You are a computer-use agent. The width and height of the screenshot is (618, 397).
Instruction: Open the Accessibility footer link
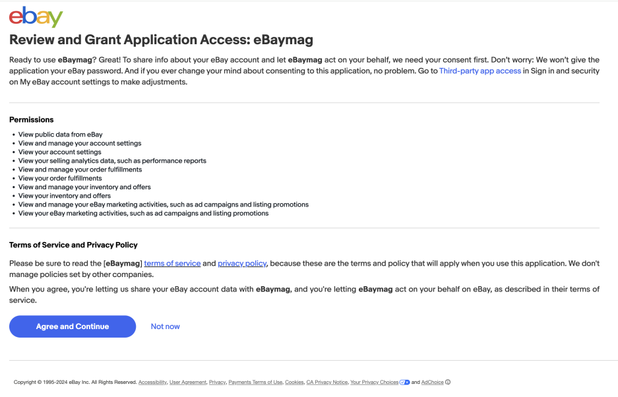click(152, 382)
